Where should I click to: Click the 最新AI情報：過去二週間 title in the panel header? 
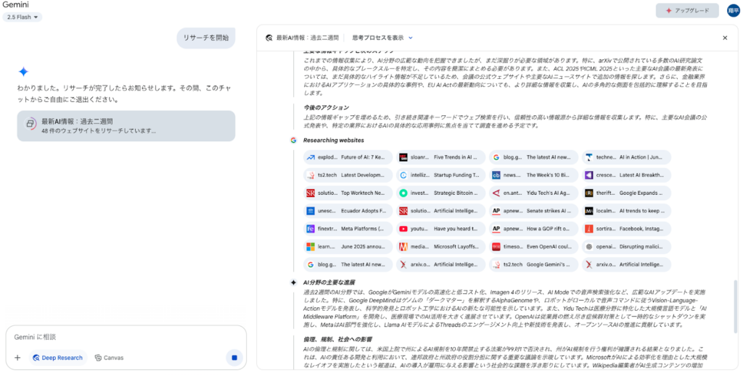tap(308, 38)
